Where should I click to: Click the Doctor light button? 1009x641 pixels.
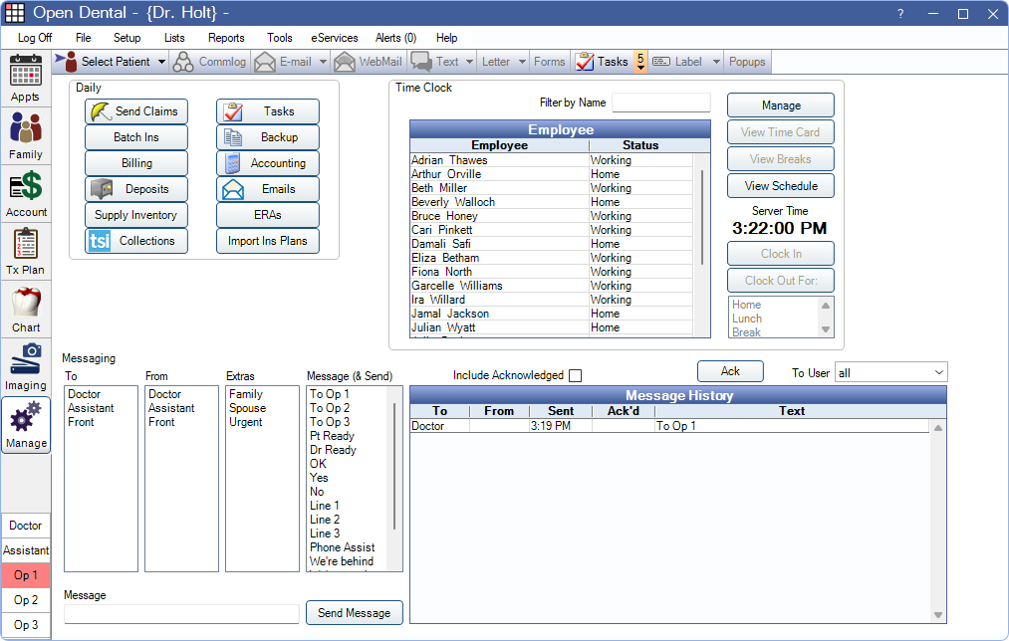tap(26, 526)
